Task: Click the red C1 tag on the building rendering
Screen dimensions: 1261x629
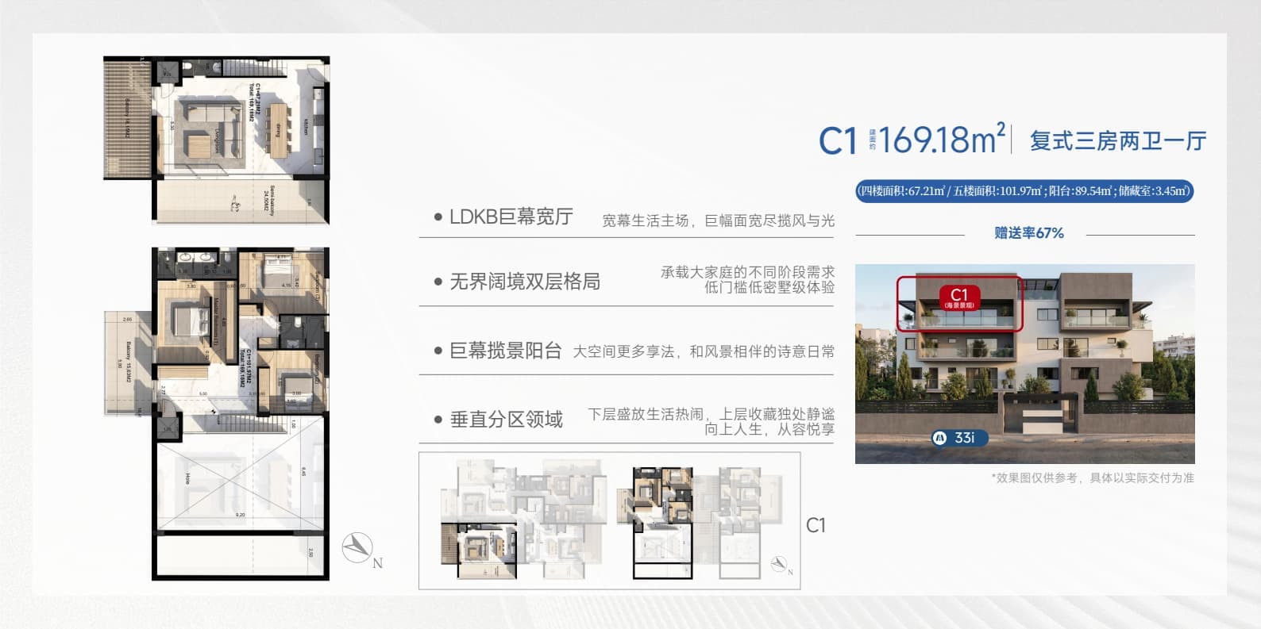Action: [959, 297]
